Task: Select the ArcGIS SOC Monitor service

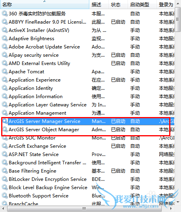Action: (32, 138)
